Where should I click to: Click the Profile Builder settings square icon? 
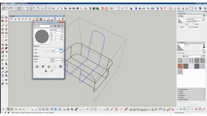tap(60, 67)
